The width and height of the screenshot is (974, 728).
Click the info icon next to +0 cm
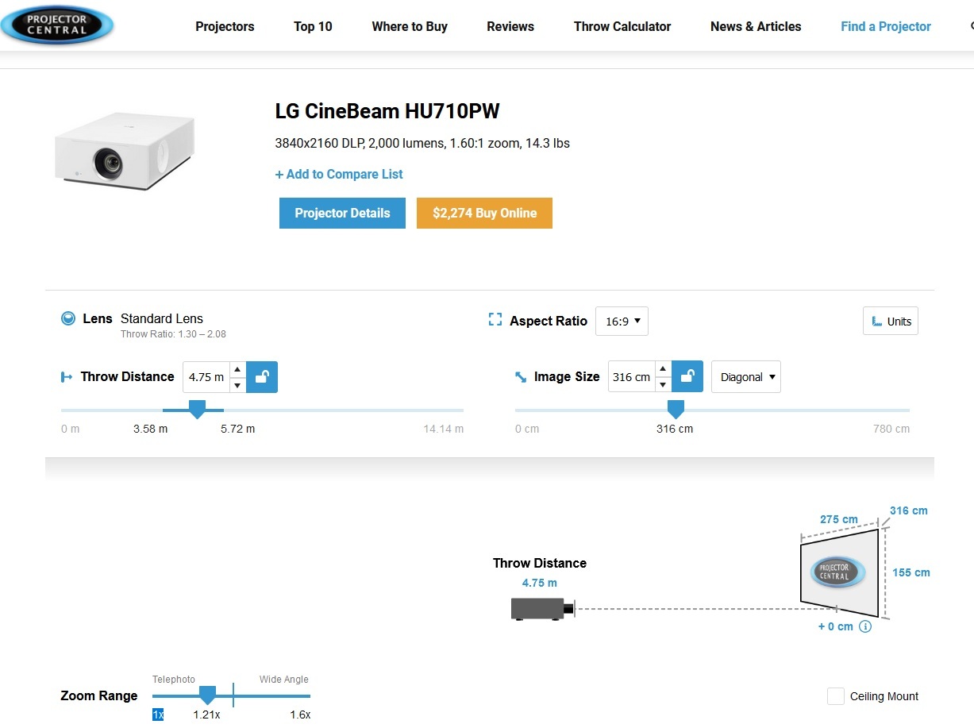coord(865,626)
